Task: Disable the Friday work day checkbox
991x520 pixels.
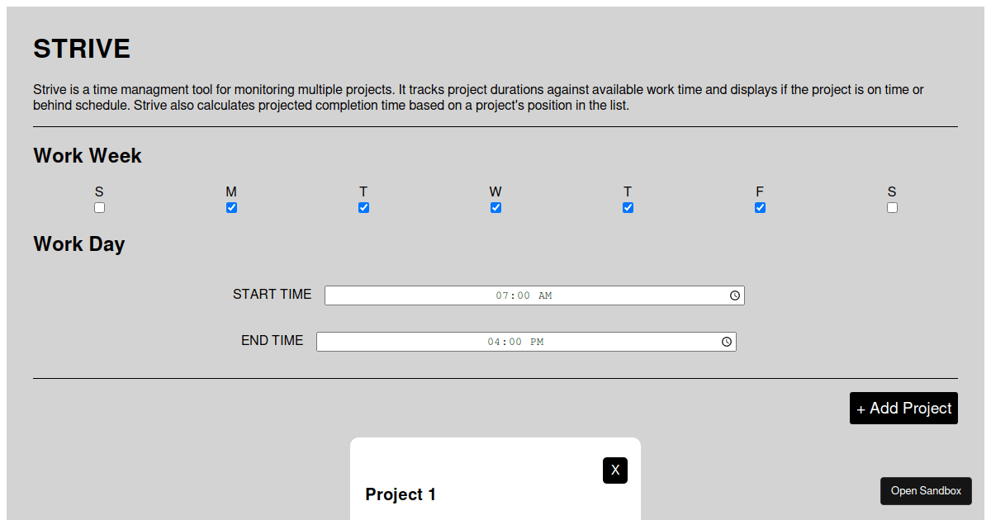Action: point(760,207)
